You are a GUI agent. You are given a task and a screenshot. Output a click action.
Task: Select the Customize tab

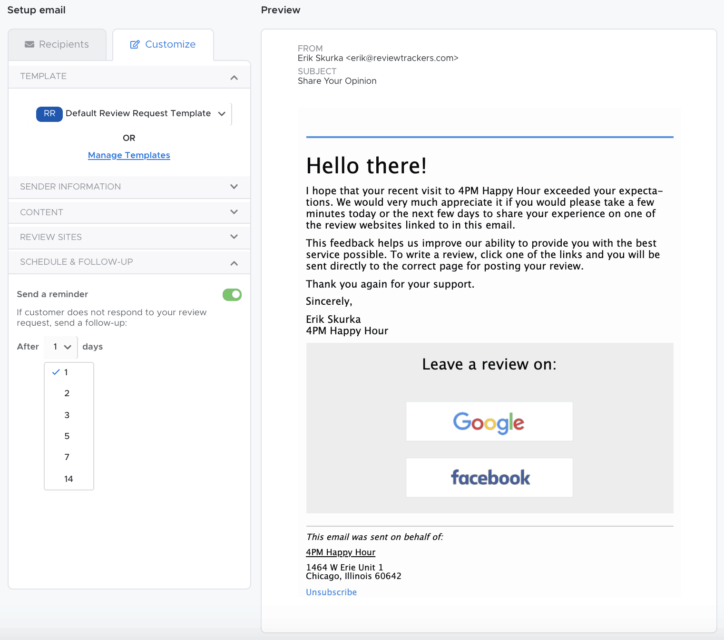tap(163, 45)
